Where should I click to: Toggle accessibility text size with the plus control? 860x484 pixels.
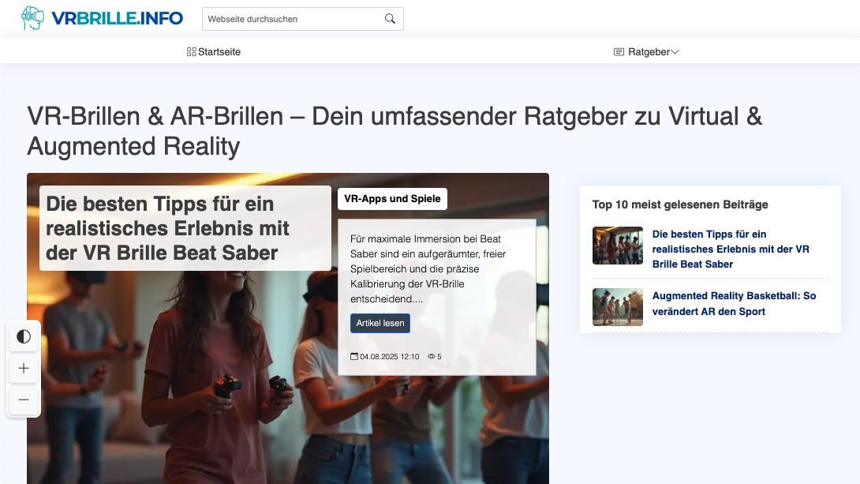pos(24,368)
